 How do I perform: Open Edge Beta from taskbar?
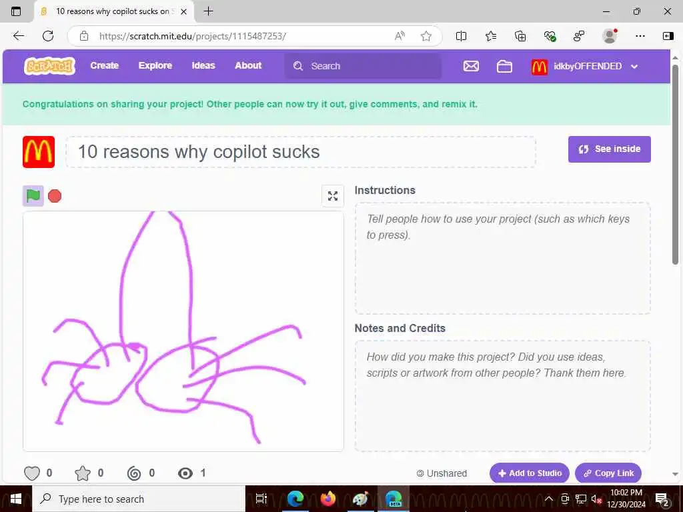(394, 499)
